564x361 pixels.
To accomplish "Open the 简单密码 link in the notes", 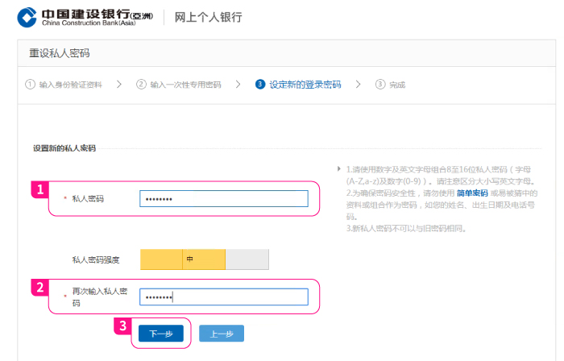I will 471,193.
